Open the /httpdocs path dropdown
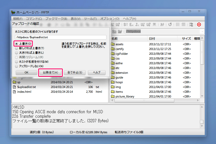Image resolution: width=216 pixels, height=144 pixels. tap(202, 31)
